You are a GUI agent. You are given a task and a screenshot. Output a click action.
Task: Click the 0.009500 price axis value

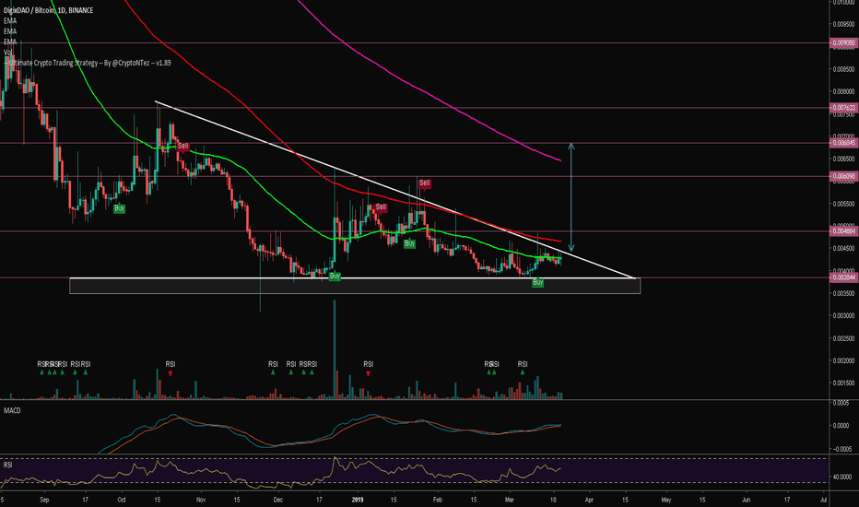[843, 24]
